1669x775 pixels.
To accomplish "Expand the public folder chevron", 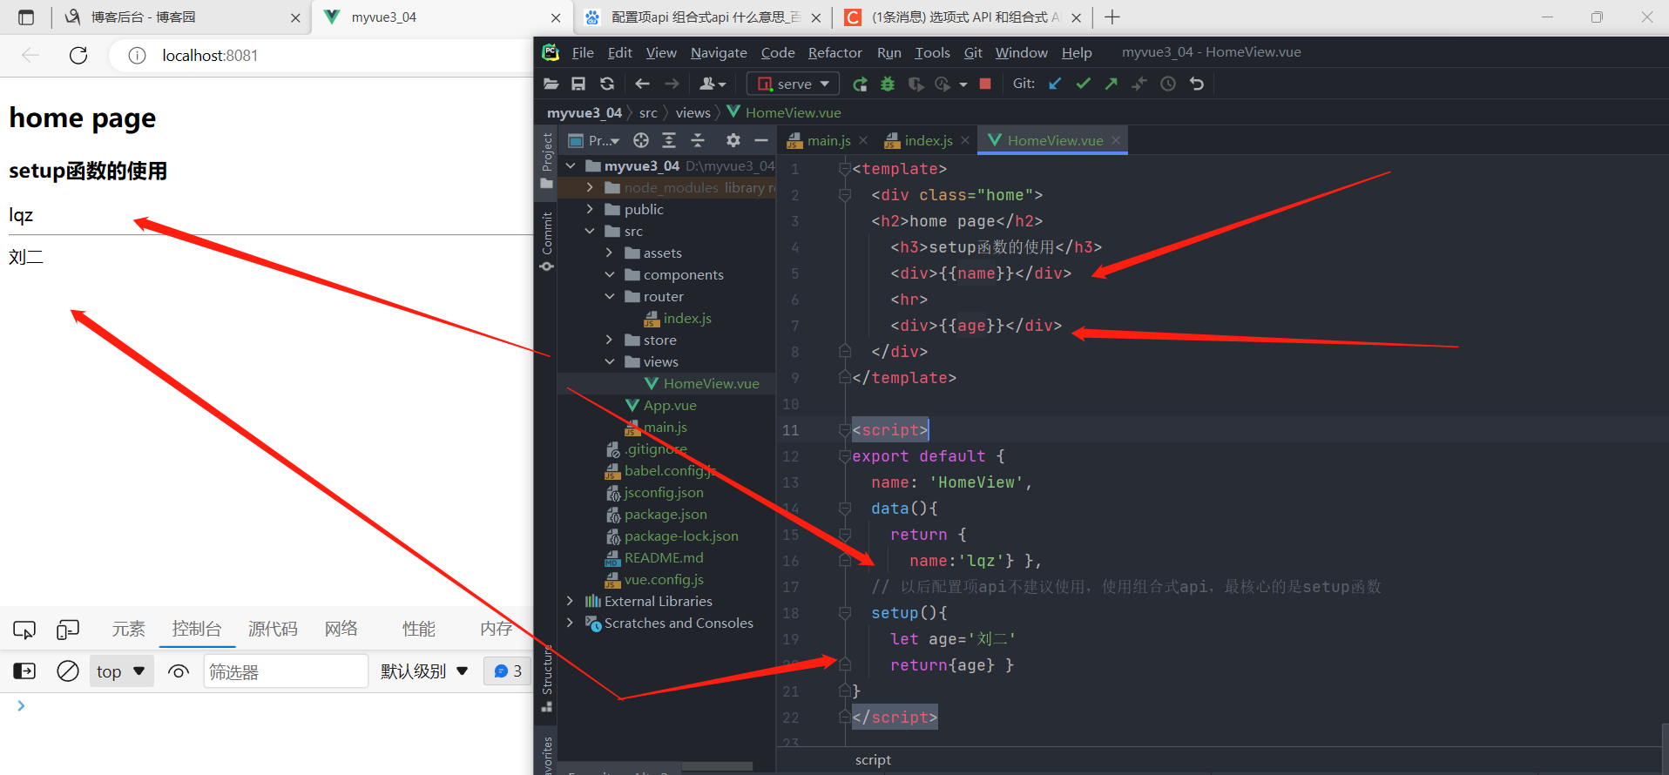I will click(x=590, y=209).
